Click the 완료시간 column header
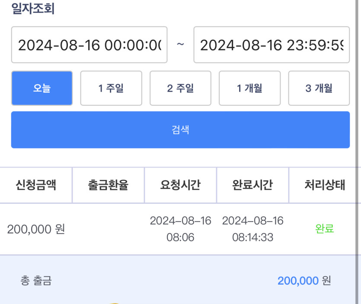Screen dimensions: 361x304 [252, 185]
